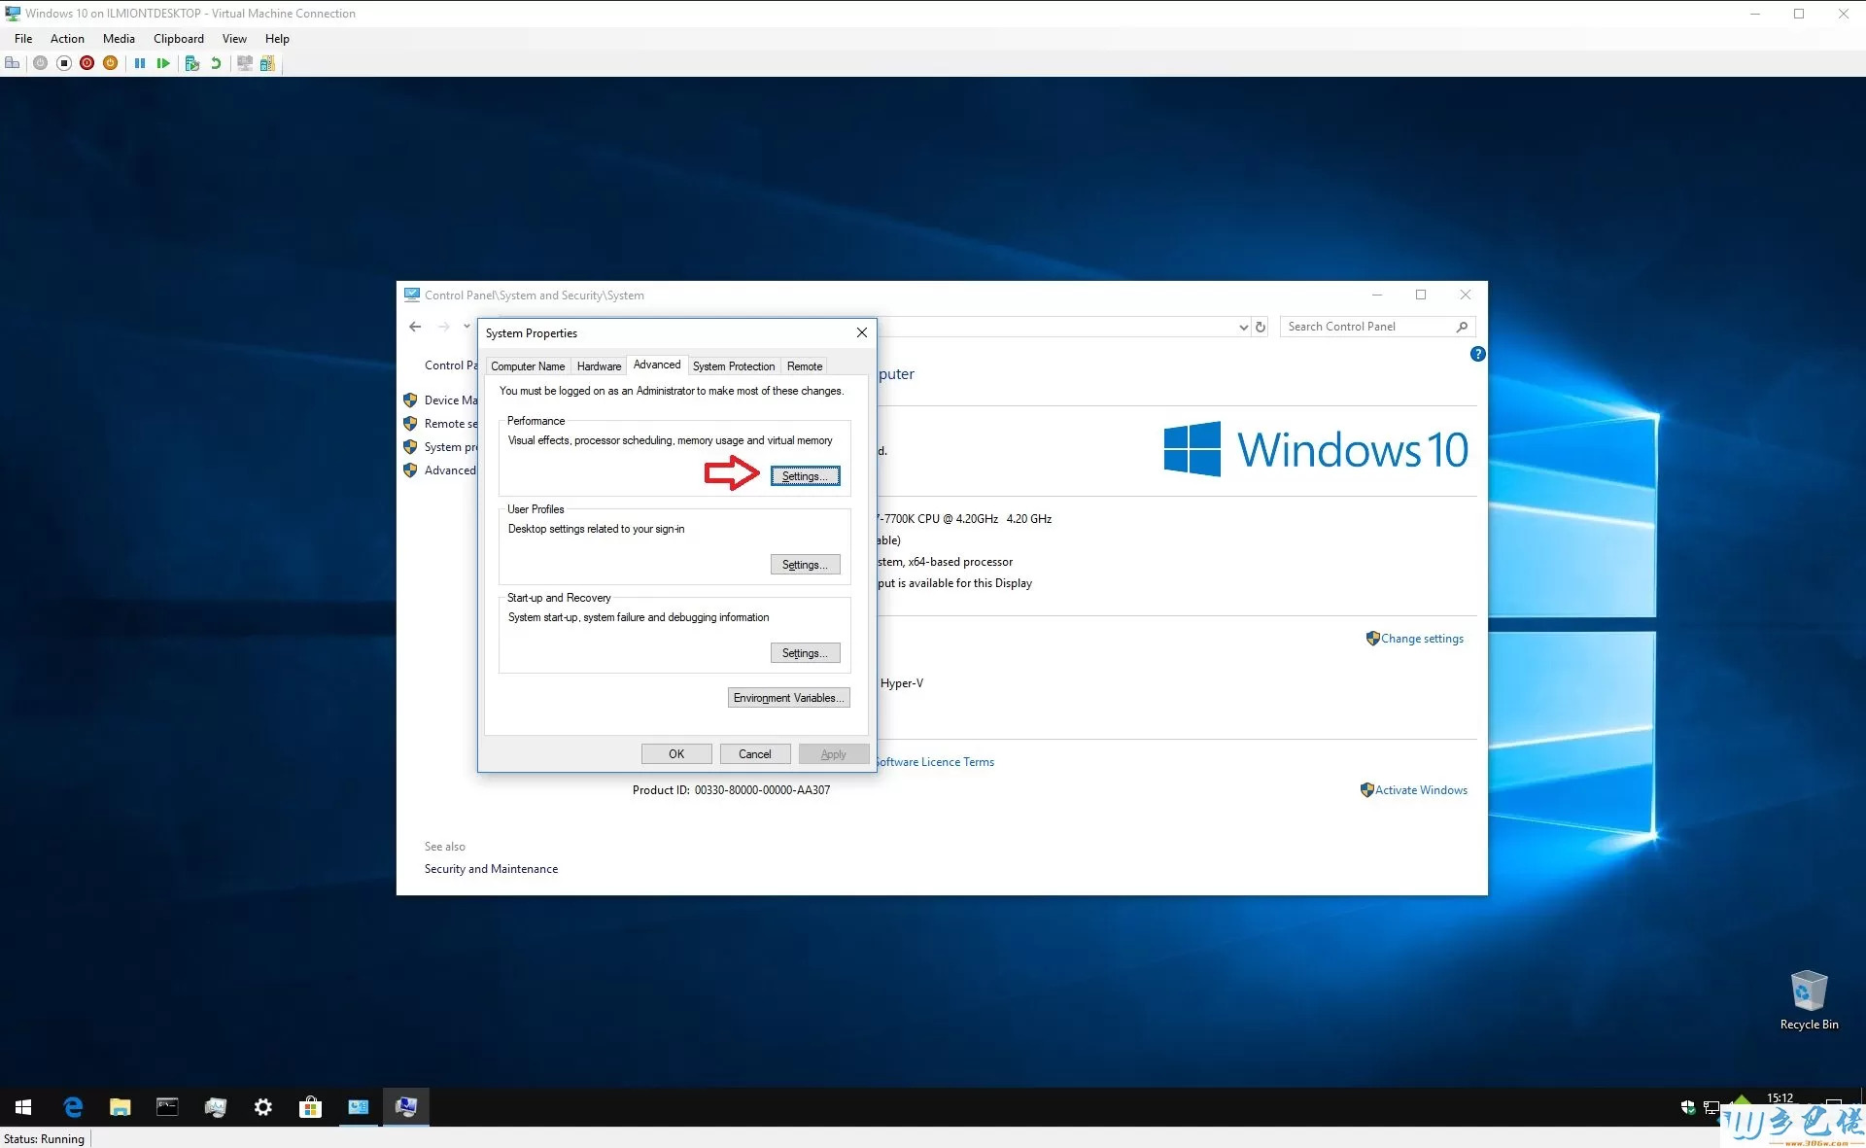Open the guest Windows Start menu
1866x1148 pixels.
click(23, 1106)
